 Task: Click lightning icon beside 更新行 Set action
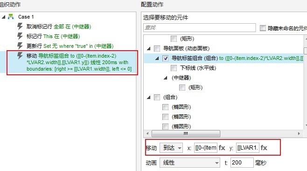coord(20,46)
